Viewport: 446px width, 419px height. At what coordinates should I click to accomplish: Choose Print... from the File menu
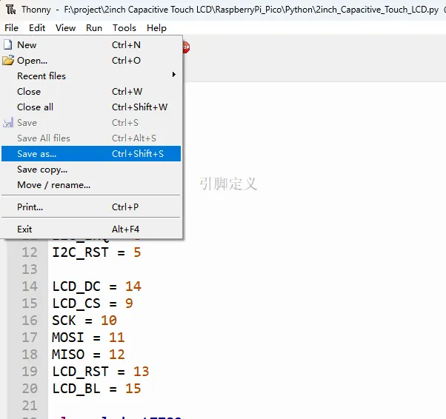pos(91,207)
